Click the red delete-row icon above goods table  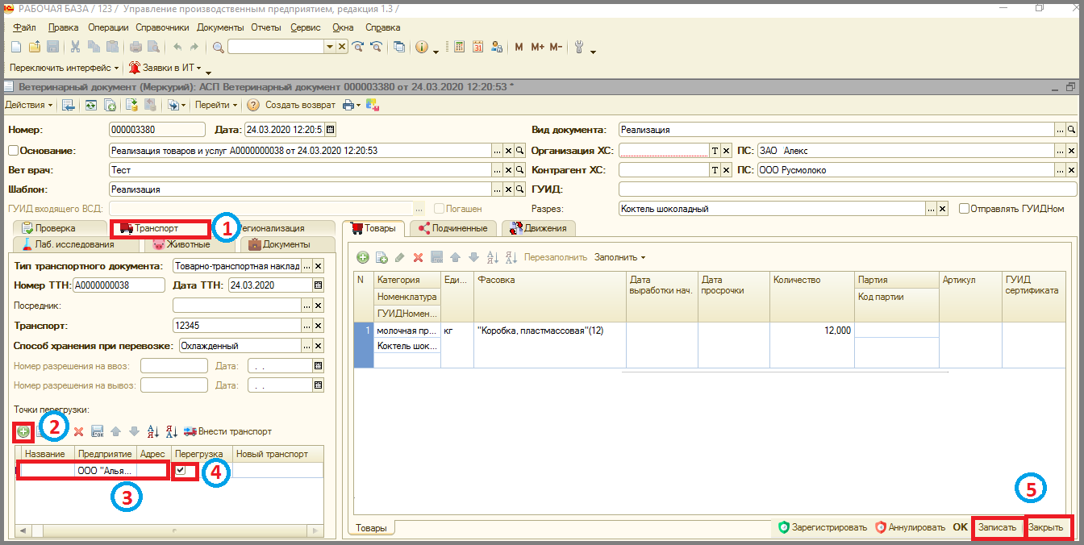(418, 257)
